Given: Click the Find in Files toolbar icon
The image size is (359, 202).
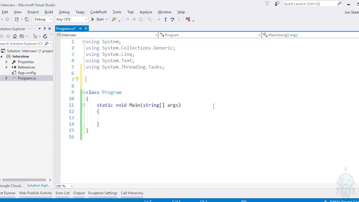Looking at the screenshot, I should click(114, 19).
